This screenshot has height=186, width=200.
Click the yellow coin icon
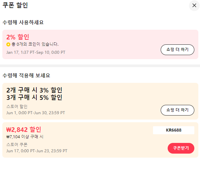[8, 44]
